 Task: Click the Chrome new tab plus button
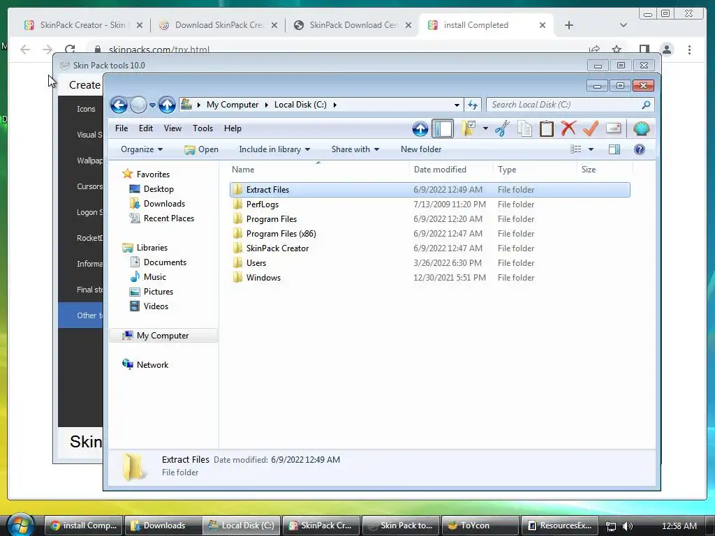pos(568,25)
